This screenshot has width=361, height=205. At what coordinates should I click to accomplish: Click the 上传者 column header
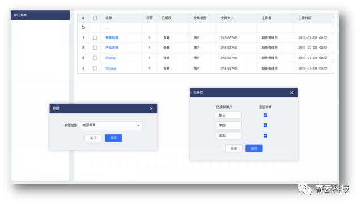[x=266, y=18]
